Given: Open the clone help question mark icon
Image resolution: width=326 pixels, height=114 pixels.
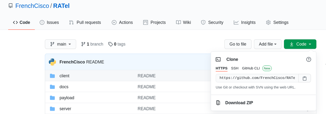Looking at the screenshot, I should point(309,59).
